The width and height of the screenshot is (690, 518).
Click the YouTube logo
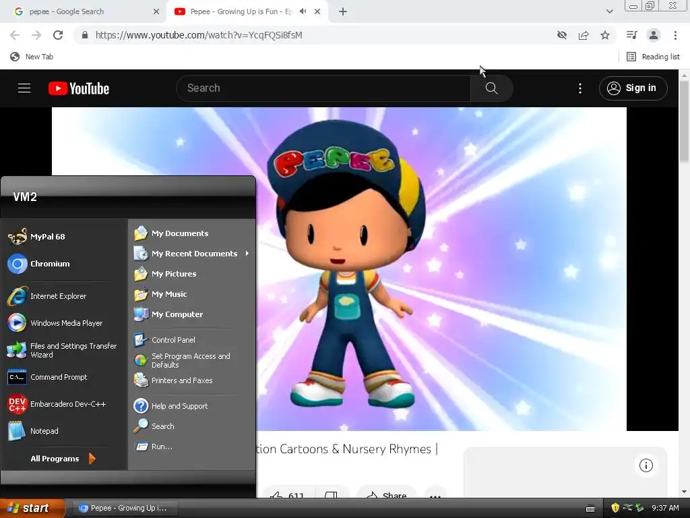pyautogui.click(x=79, y=88)
